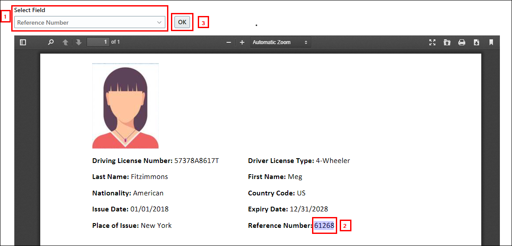Toggle the PDF viewer sidebar
This screenshot has width=512, height=246.
click(x=23, y=42)
